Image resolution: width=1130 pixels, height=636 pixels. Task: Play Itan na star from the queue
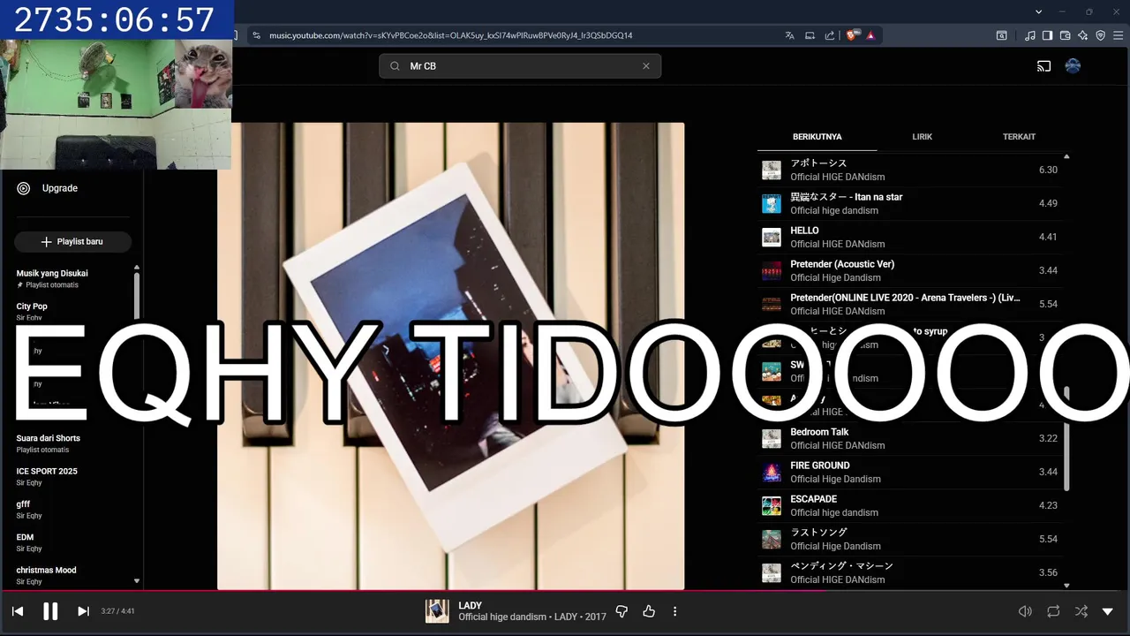[x=911, y=203]
